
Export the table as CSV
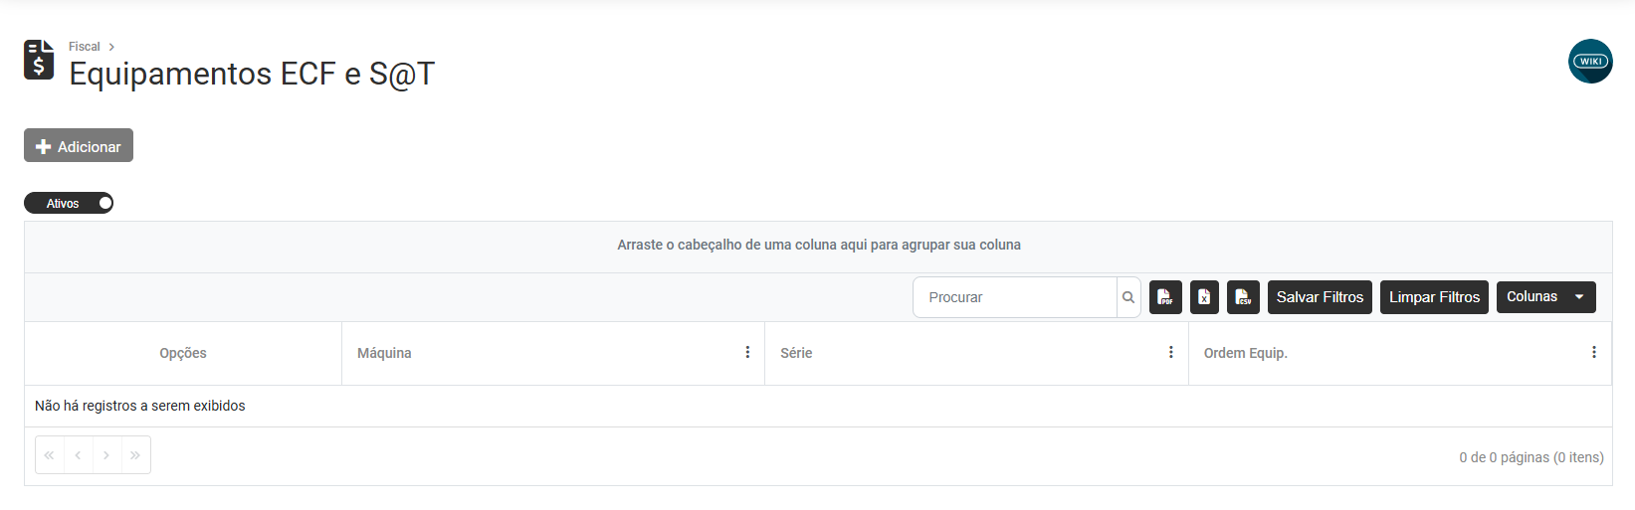pos(1243,297)
